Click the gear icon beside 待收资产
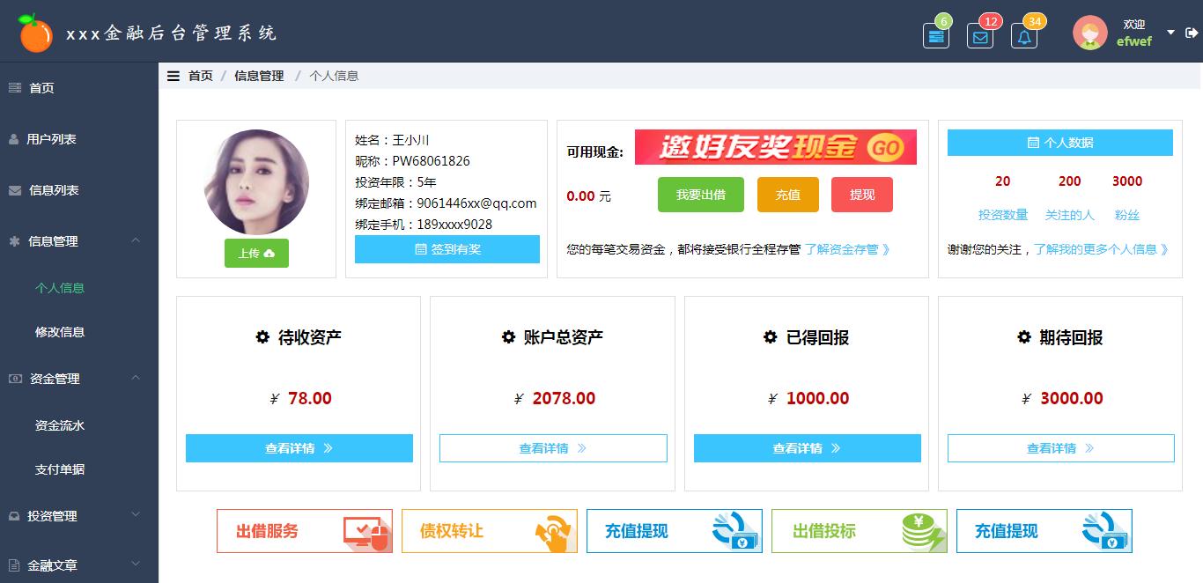Viewport: 1203px width, 583px height. pos(262,336)
